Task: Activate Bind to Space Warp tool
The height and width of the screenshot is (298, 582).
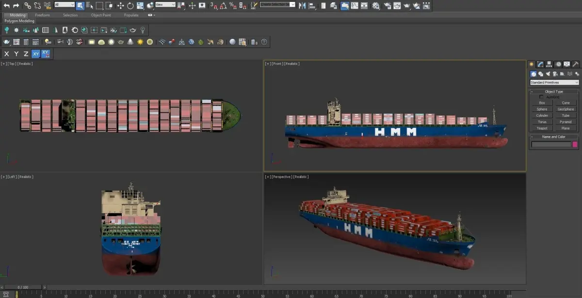Action: coord(47,5)
